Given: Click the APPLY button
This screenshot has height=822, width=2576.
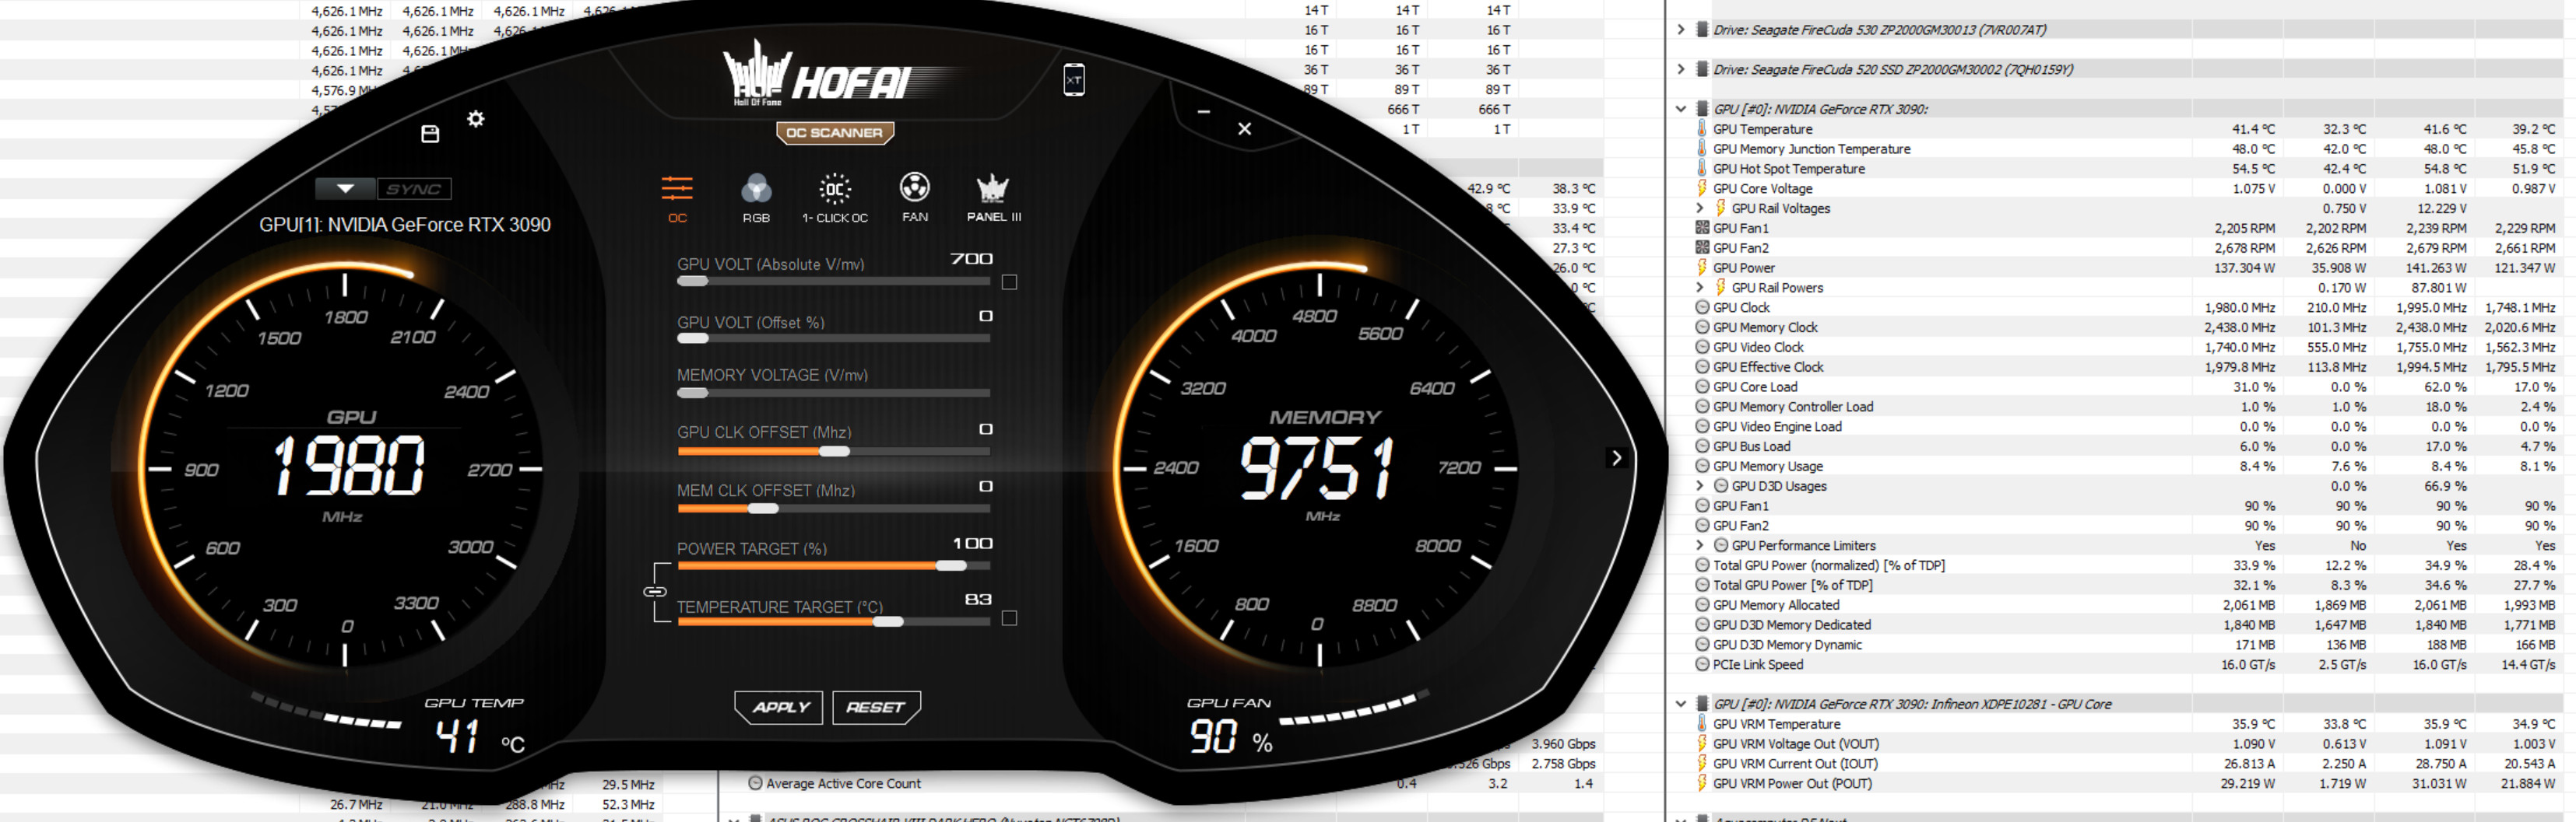Looking at the screenshot, I should (779, 707).
